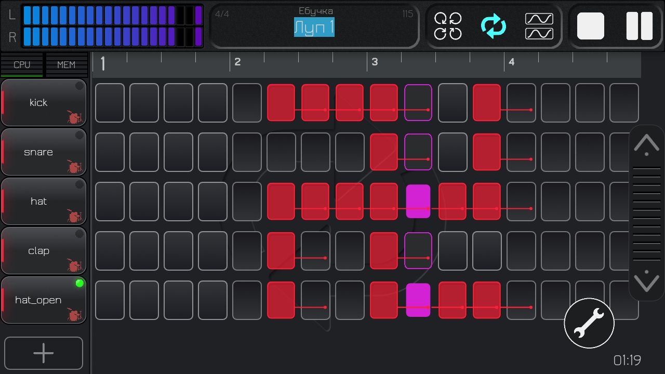The height and width of the screenshot is (374, 665).
Task: Click the L channel level meter
Action: pos(112,16)
